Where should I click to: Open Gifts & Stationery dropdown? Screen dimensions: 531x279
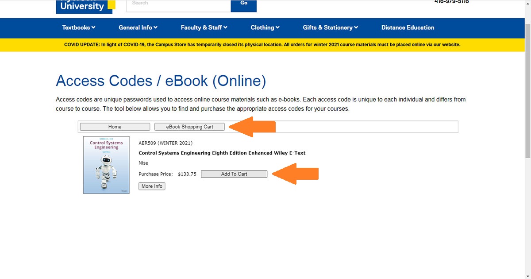331,27
